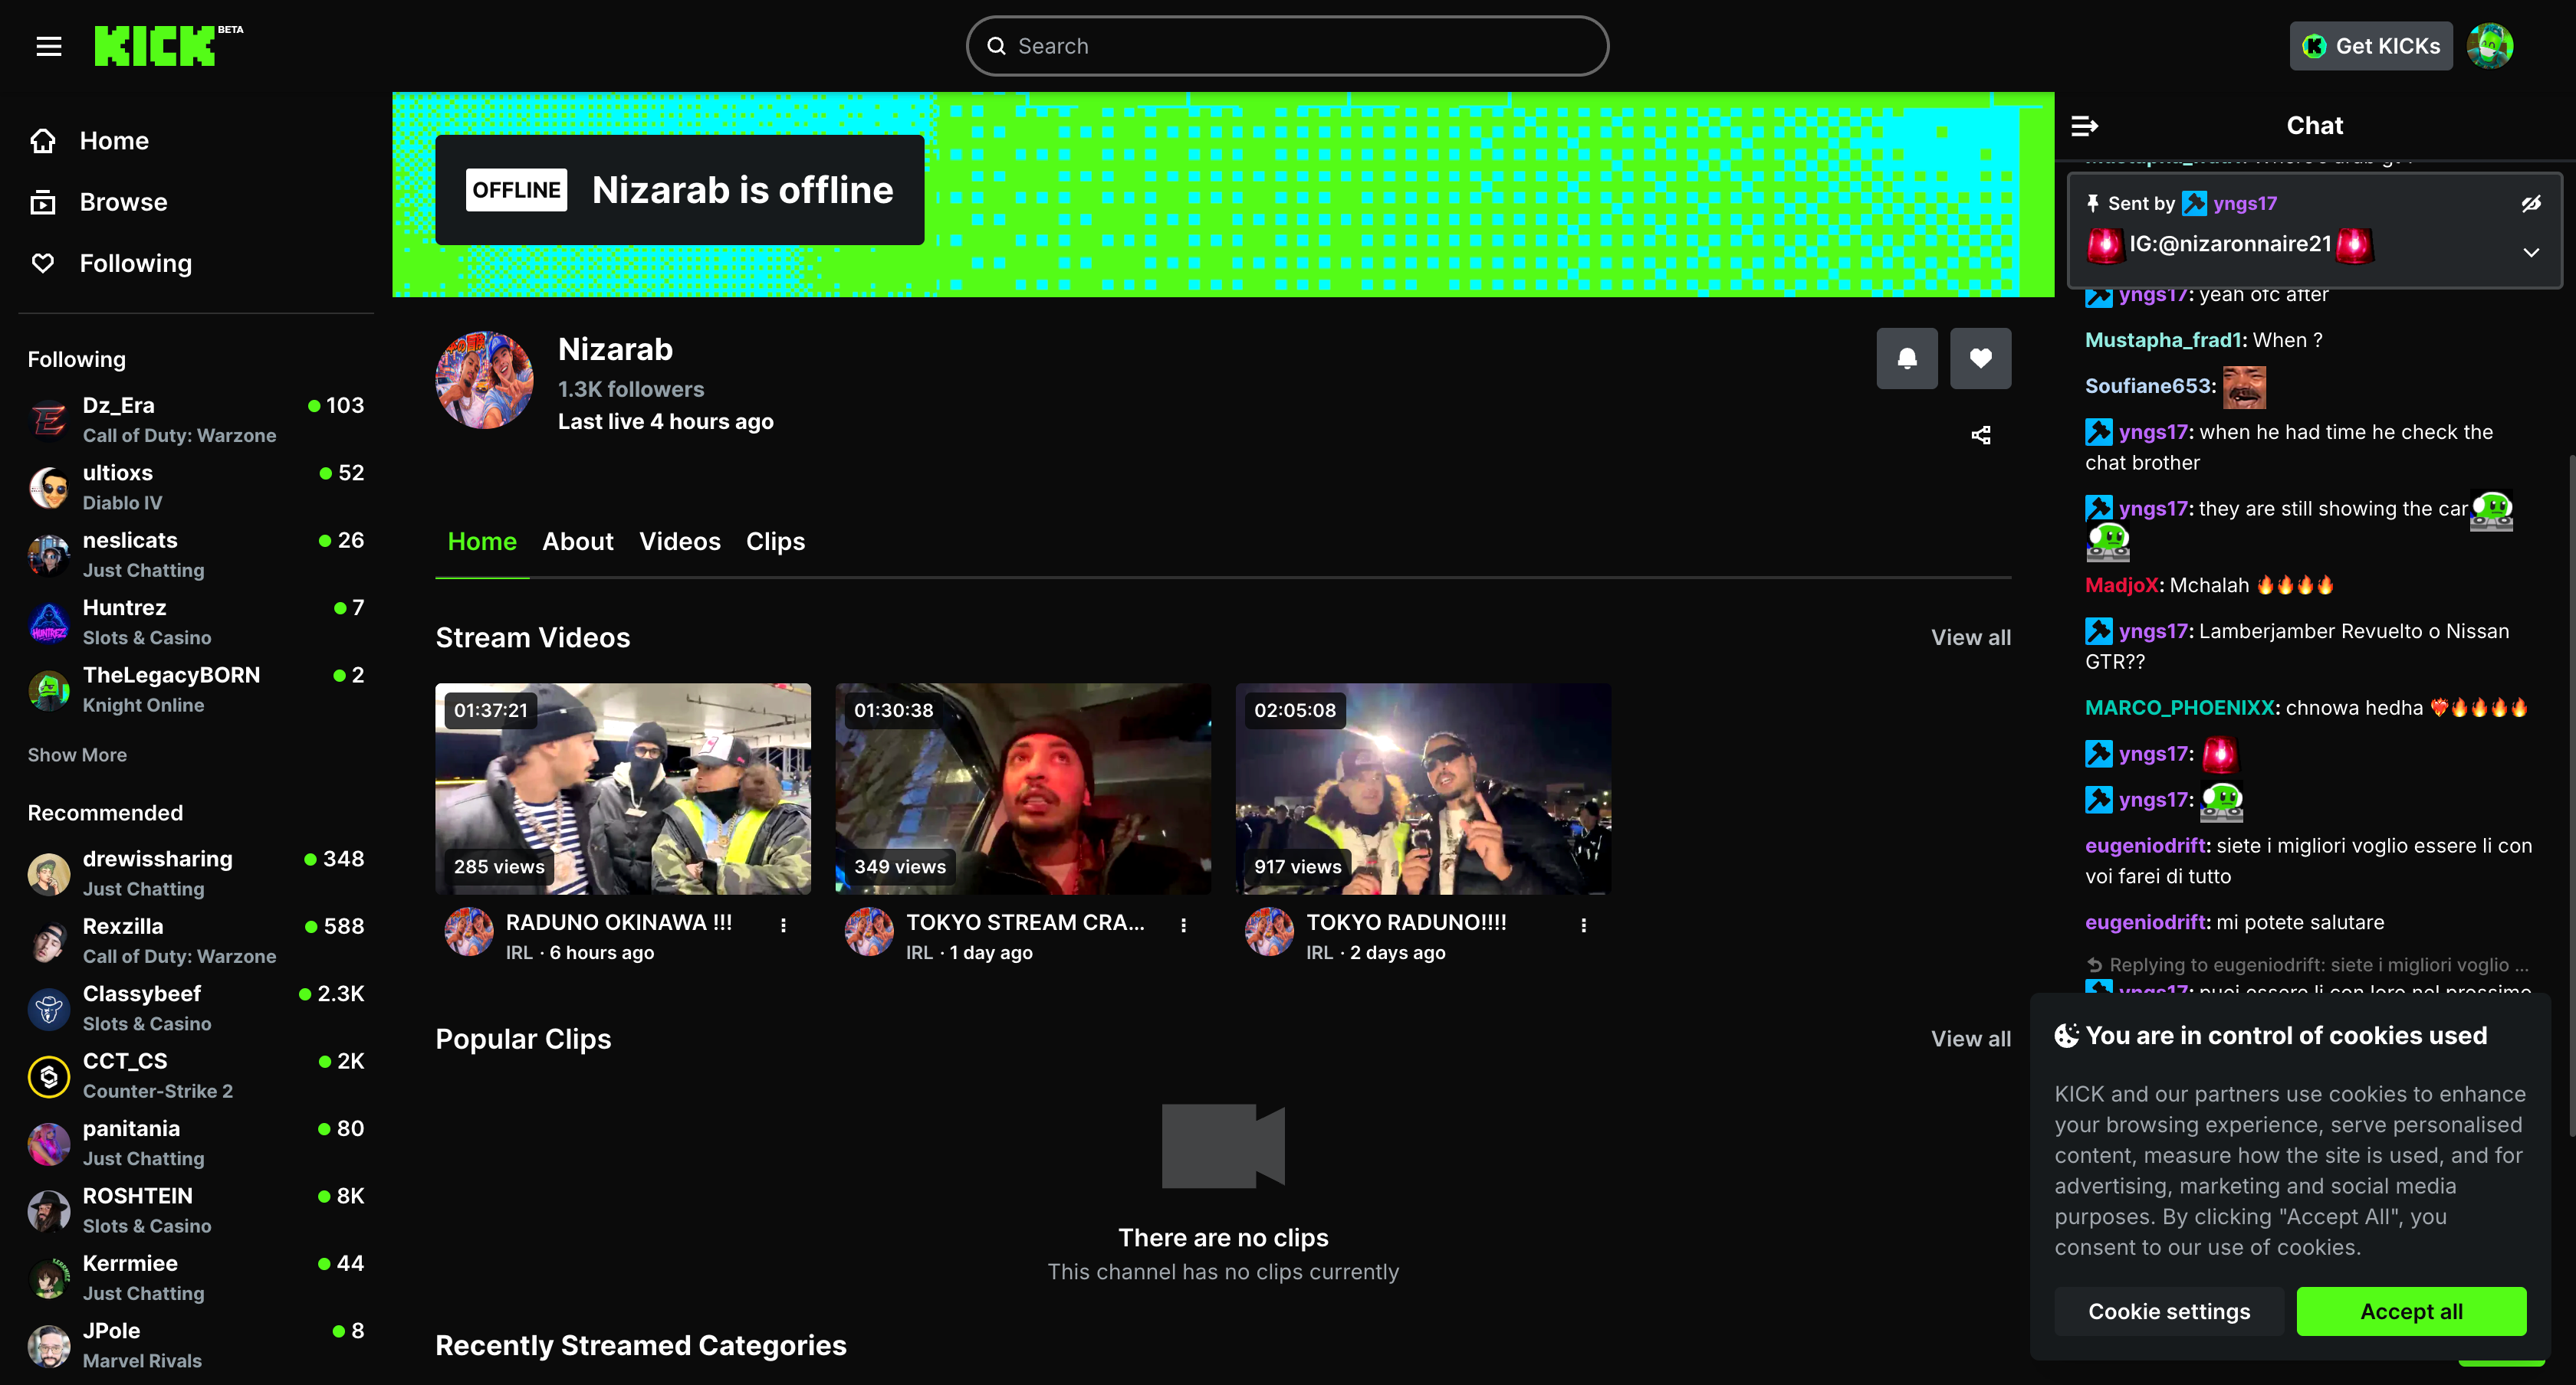Viewport: 2576px width, 1385px height.
Task: Click the notification bell for Nizarab
Action: (1906, 358)
